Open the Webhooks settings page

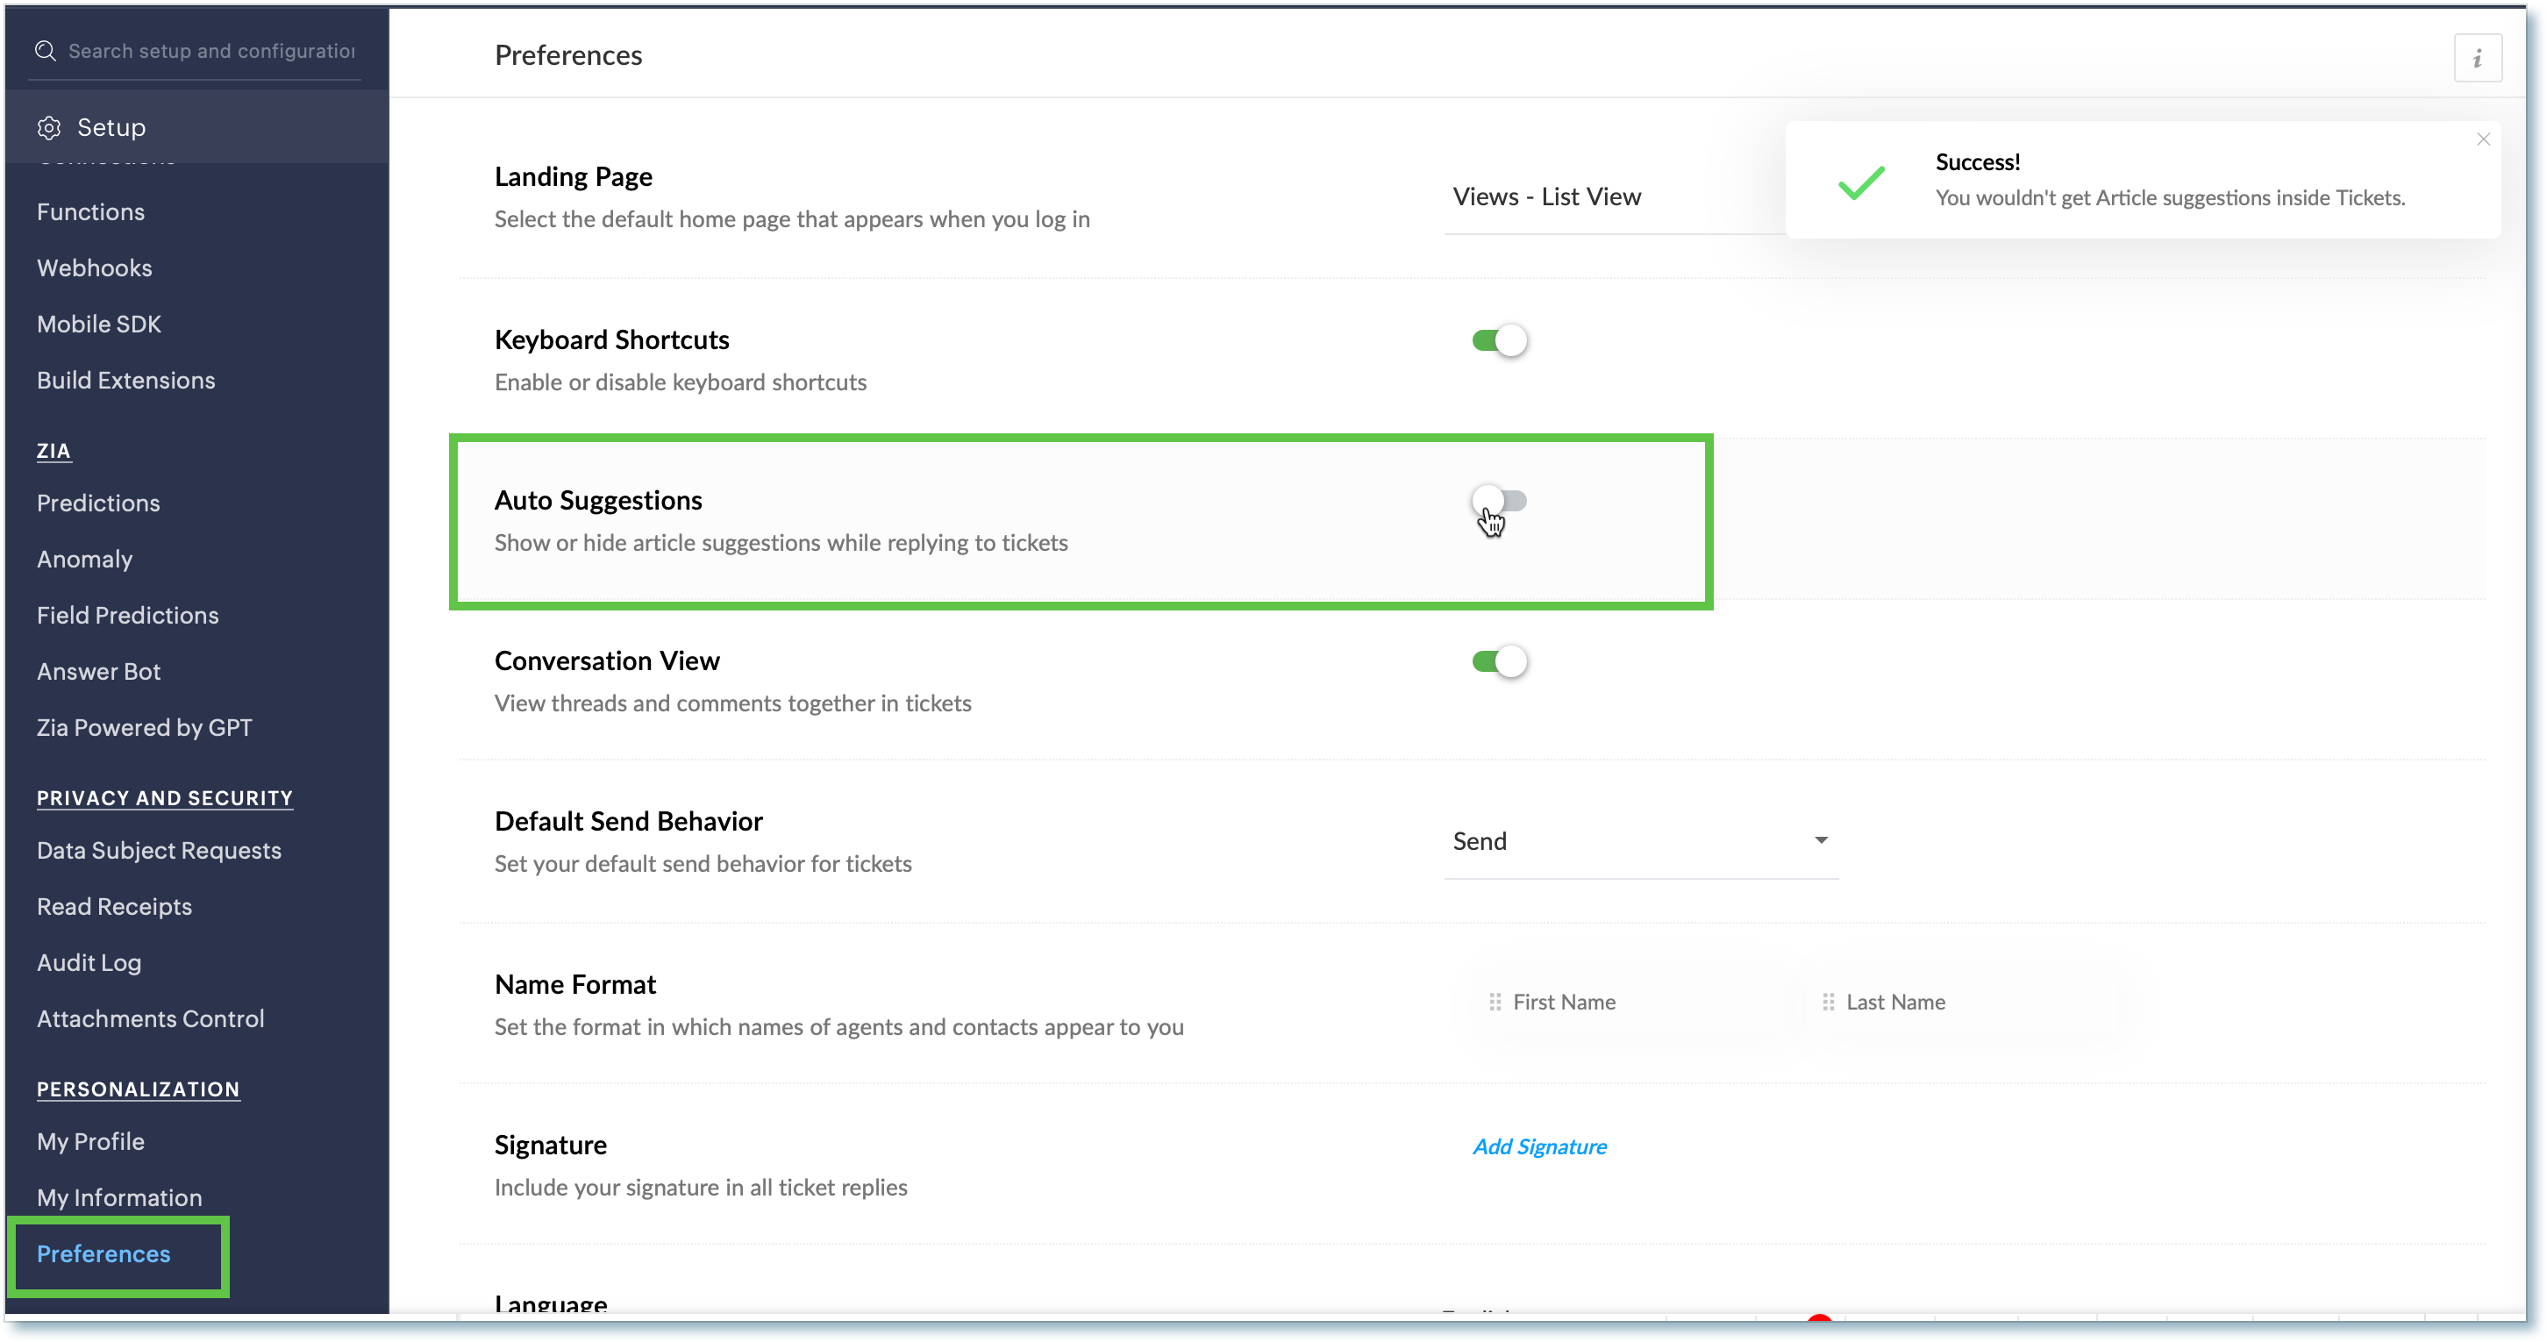click(x=95, y=268)
